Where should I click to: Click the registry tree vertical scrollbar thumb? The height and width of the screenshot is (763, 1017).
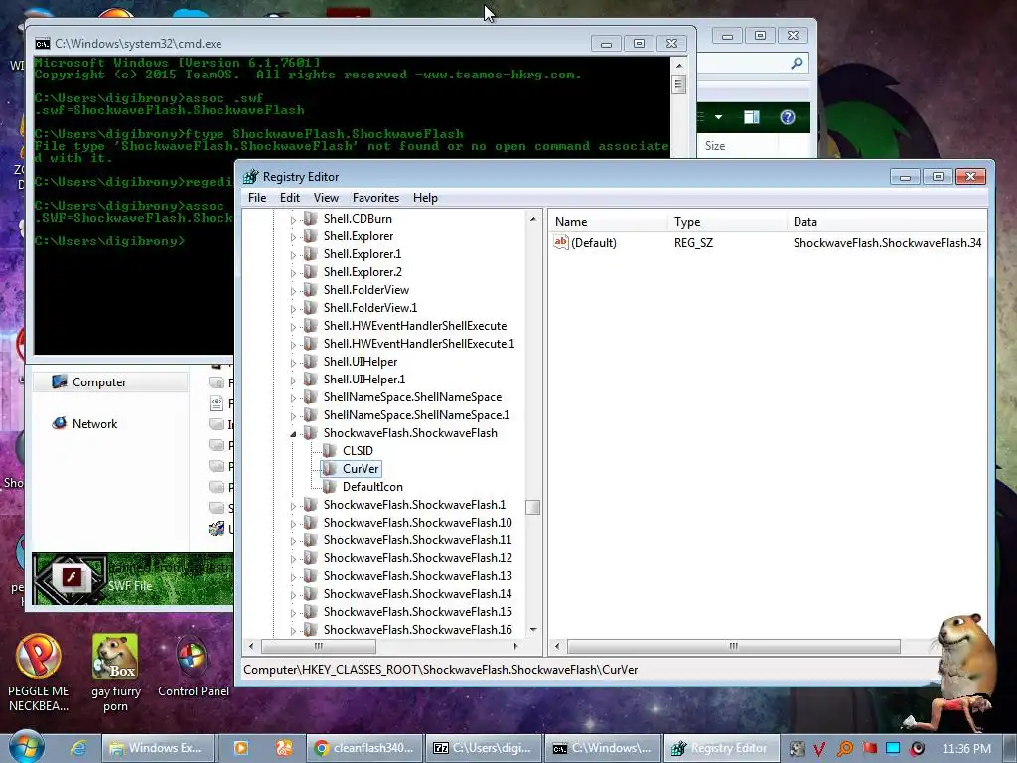533,507
